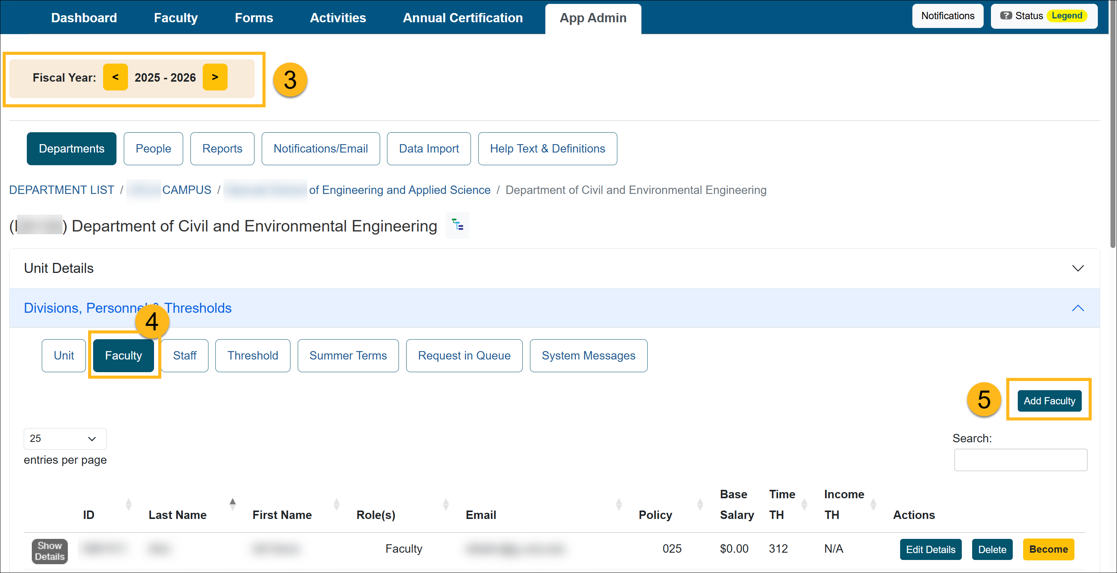Open the Notifications panel

click(948, 16)
